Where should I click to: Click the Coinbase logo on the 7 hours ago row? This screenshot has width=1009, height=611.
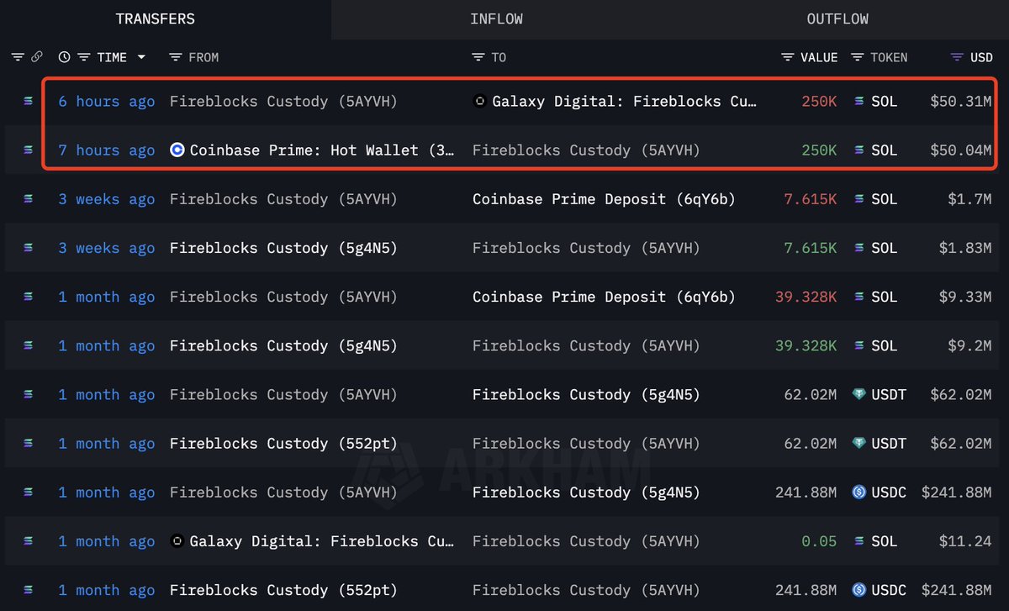coord(177,150)
